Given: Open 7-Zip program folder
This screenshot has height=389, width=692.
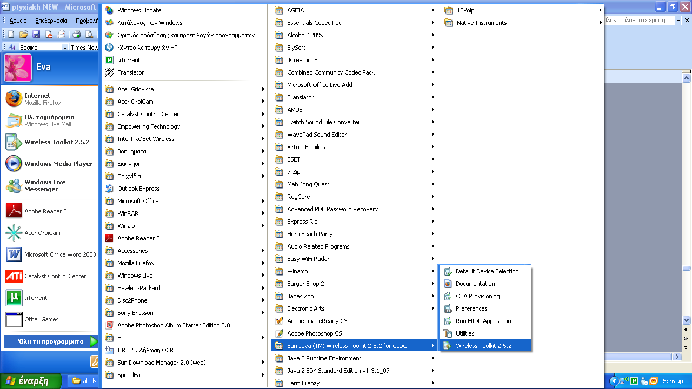Looking at the screenshot, I should tap(354, 172).
